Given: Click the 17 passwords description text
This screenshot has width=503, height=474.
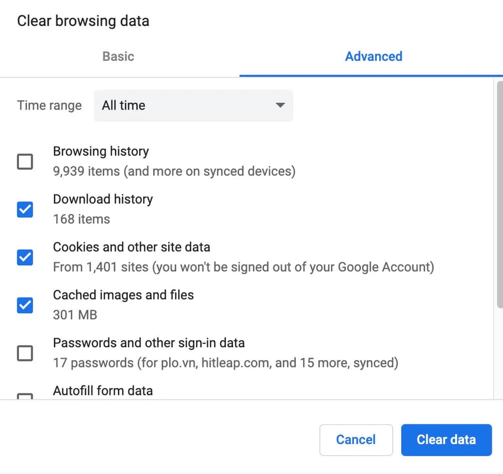Looking at the screenshot, I should pos(226,363).
